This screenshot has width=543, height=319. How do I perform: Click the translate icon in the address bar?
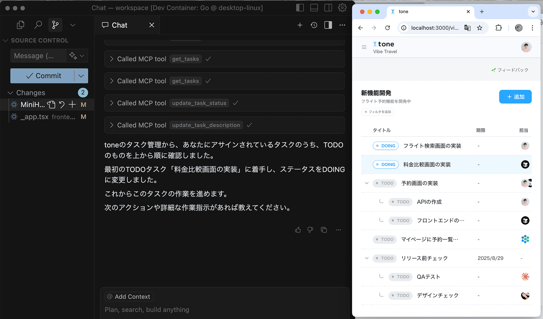pyautogui.click(x=467, y=28)
